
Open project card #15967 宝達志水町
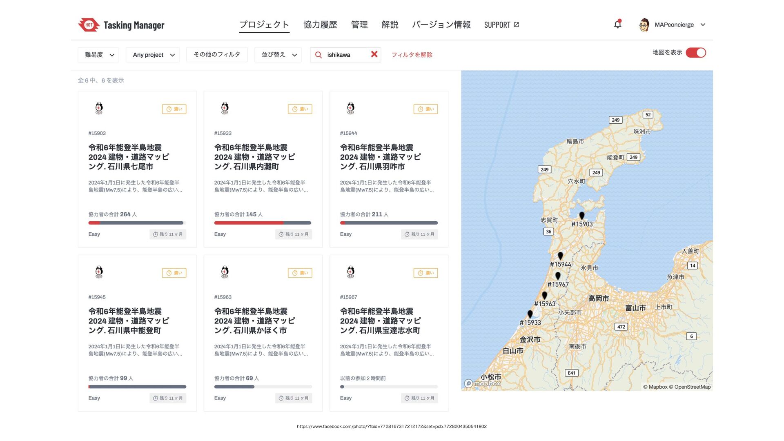380,321
